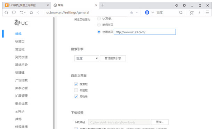
Task: Click the home icon in the toolbar
Action: [x=6, y=13]
